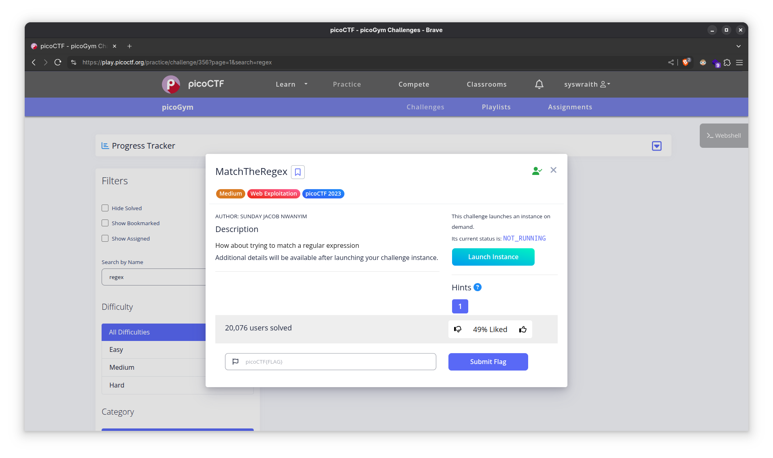Click the thumbs down dislike icon
773x458 pixels.
click(x=458, y=329)
